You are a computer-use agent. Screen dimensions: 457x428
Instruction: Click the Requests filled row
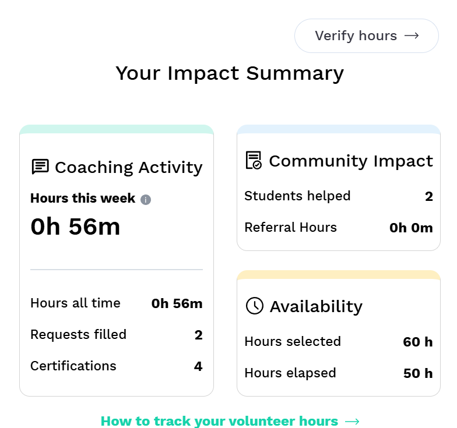pos(116,335)
